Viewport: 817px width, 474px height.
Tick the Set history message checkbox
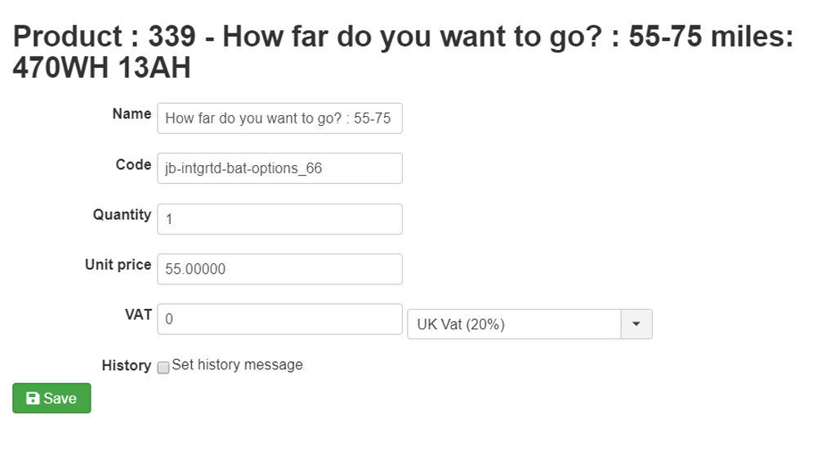point(163,368)
